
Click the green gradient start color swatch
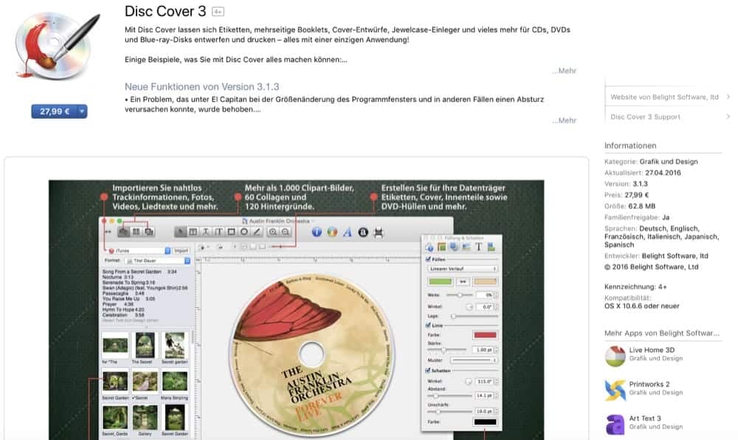click(x=440, y=281)
